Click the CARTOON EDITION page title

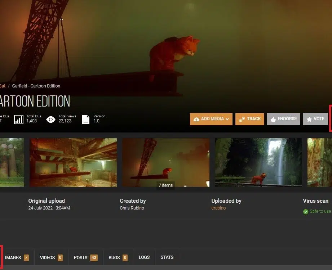pos(35,101)
